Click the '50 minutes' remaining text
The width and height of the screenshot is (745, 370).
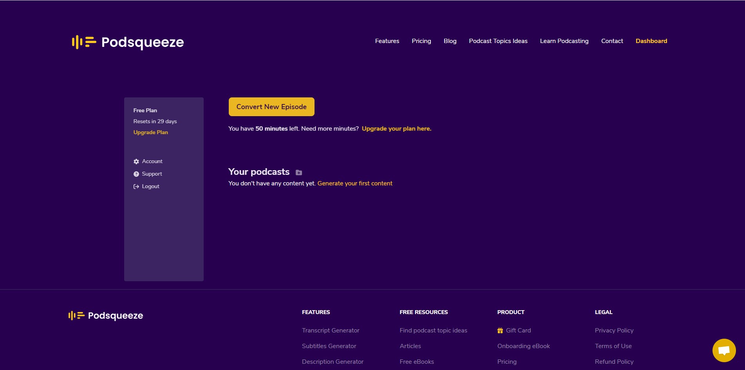point(271,129)
